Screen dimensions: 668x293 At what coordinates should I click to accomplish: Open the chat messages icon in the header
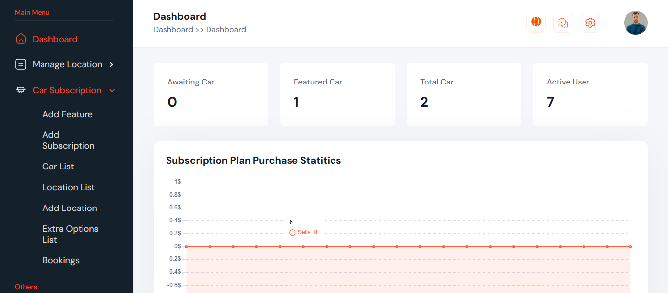[x=563, y=23]
